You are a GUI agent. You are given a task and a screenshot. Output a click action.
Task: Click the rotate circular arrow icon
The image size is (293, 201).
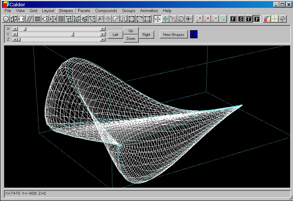click(181, 19)
